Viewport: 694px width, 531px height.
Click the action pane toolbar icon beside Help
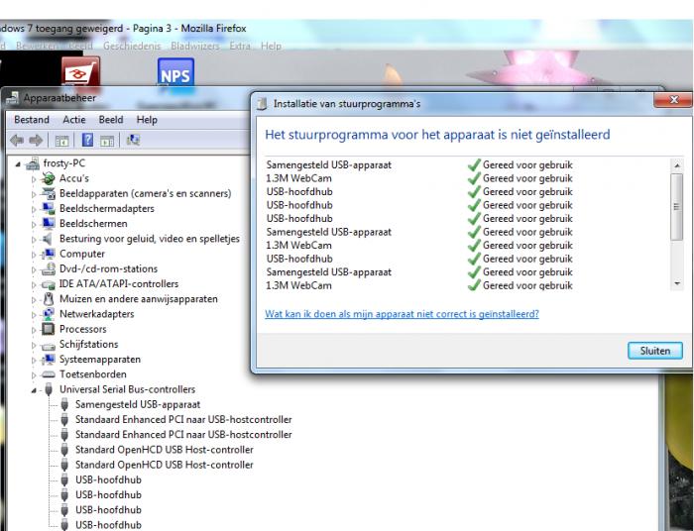click(107, 141)
